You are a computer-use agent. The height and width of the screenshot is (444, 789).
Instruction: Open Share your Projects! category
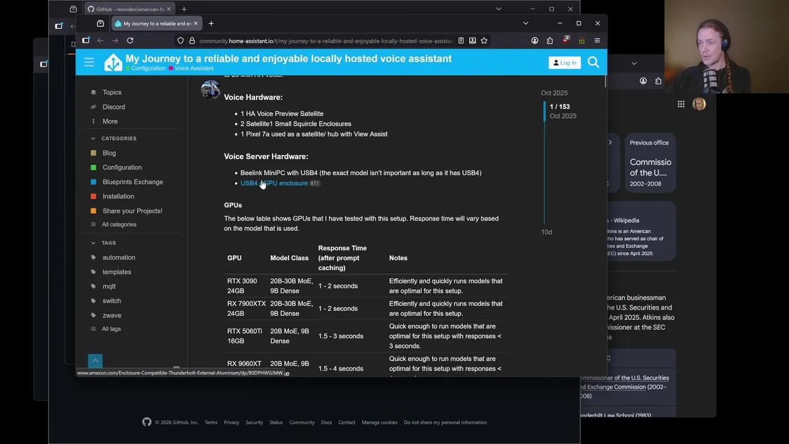pyautogui.click(x=132, y=211)
